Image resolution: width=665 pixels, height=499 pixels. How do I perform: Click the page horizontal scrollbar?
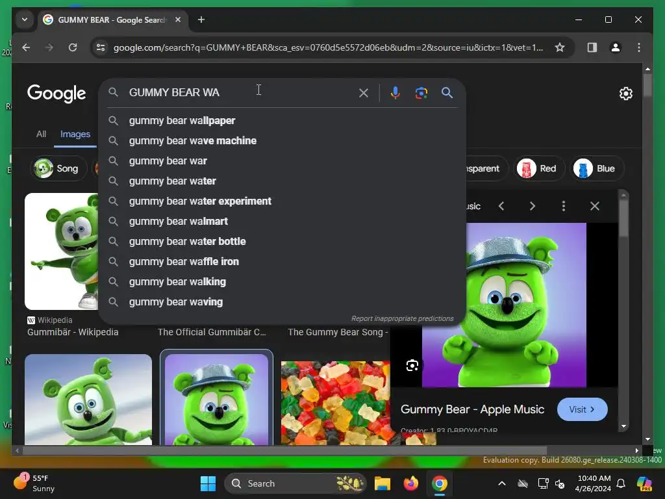tap(284, 451)
